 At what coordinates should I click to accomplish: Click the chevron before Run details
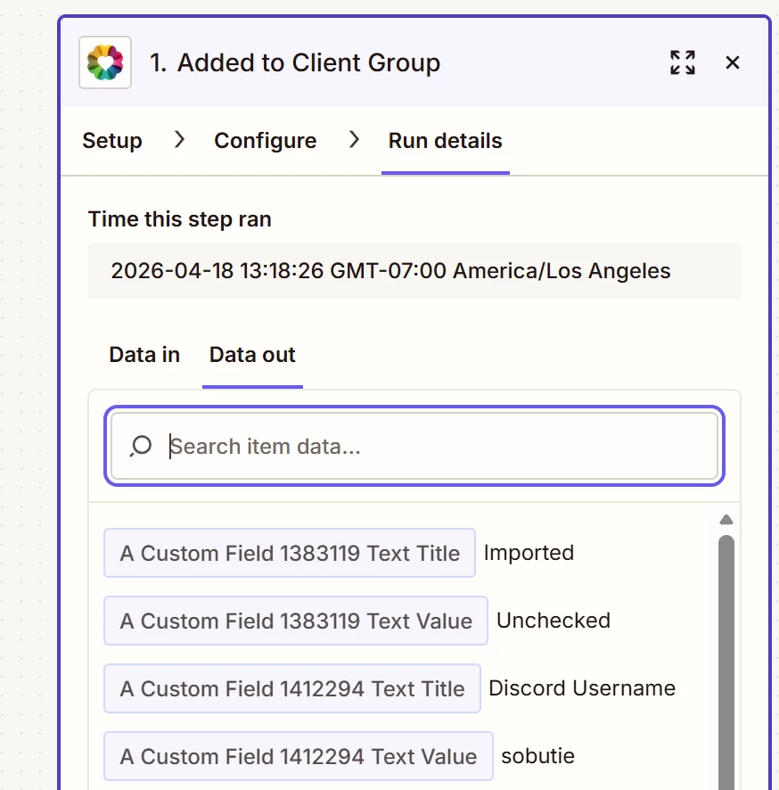coord(354,140)
